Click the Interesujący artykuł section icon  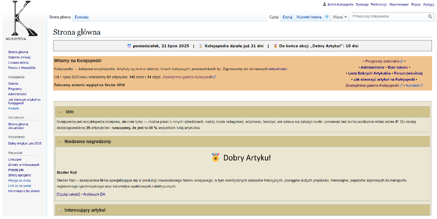click(60, 210)
